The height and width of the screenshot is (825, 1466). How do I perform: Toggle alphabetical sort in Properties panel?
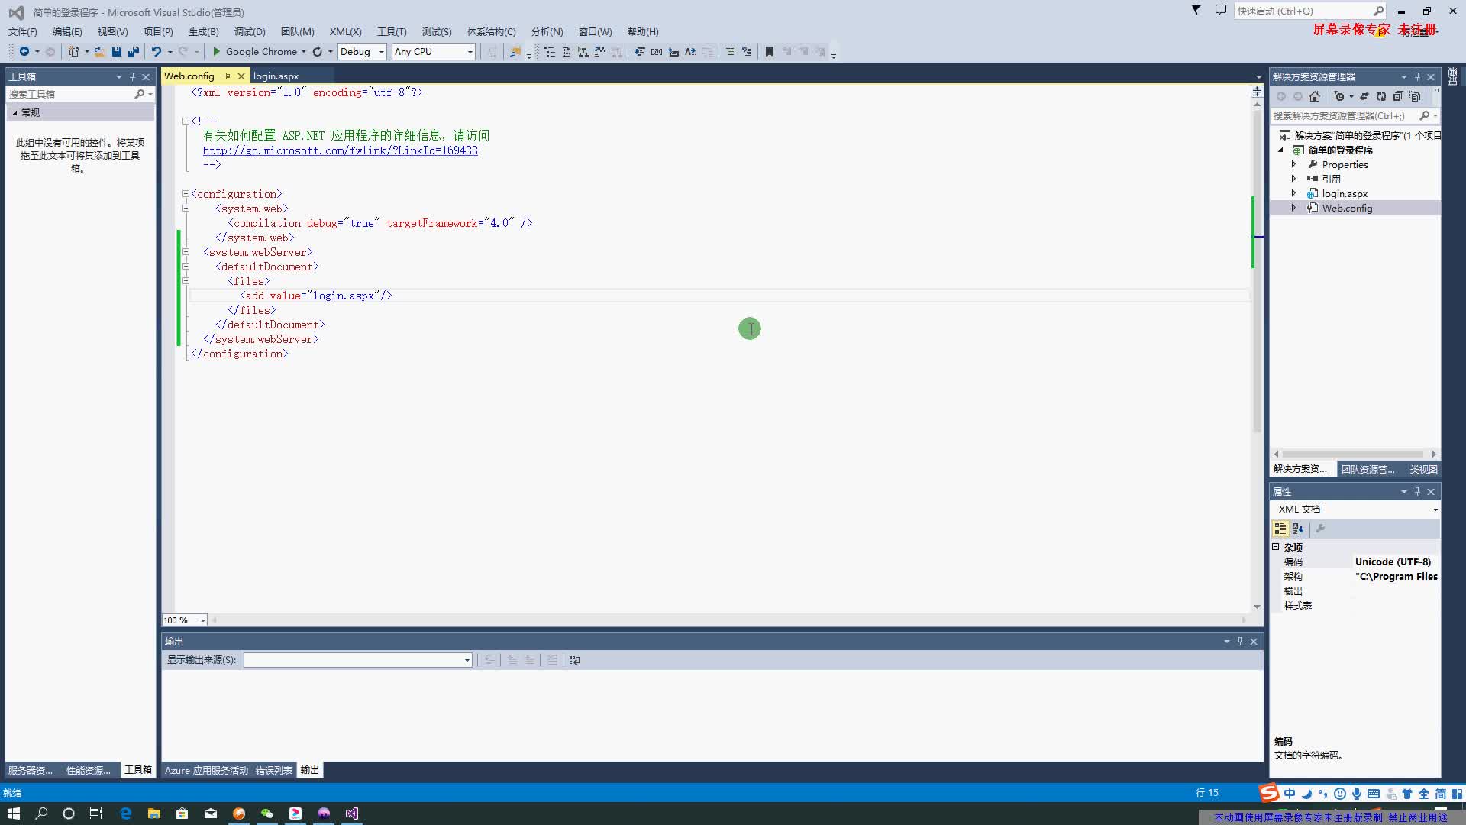pos(1298,529)
